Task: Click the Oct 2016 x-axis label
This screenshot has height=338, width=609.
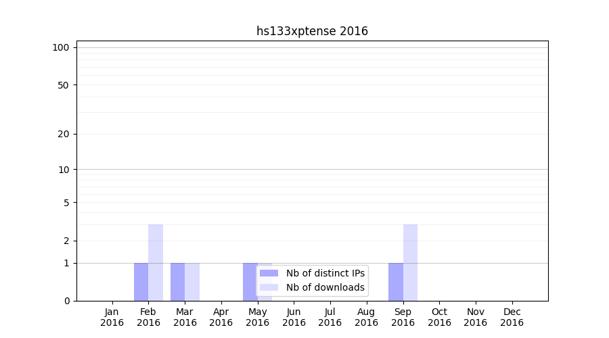Action: 439,317
